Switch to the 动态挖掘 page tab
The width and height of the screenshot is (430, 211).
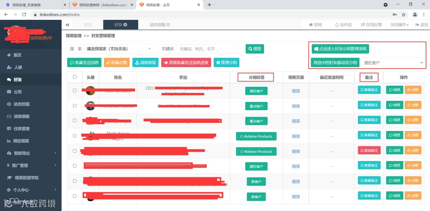coord(160,25)
